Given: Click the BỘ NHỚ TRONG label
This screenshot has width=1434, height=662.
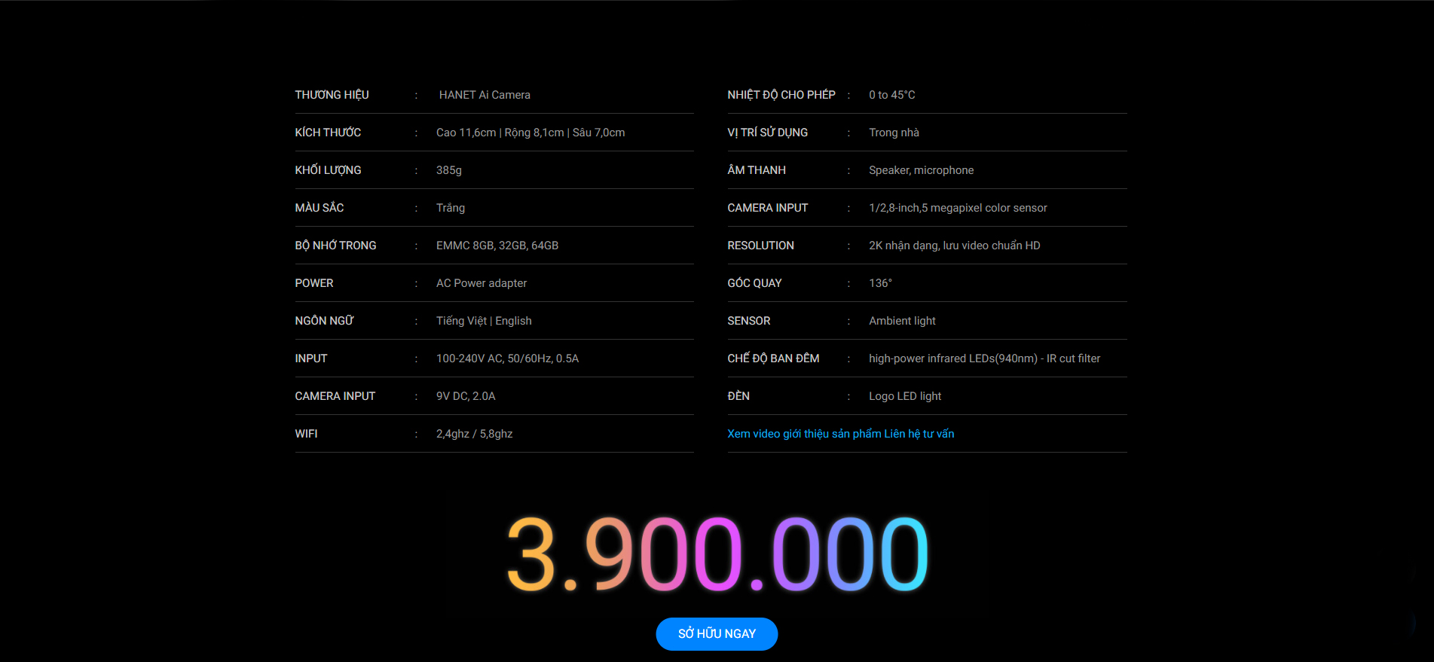Looking at the screenshot, I should (335, 246).
